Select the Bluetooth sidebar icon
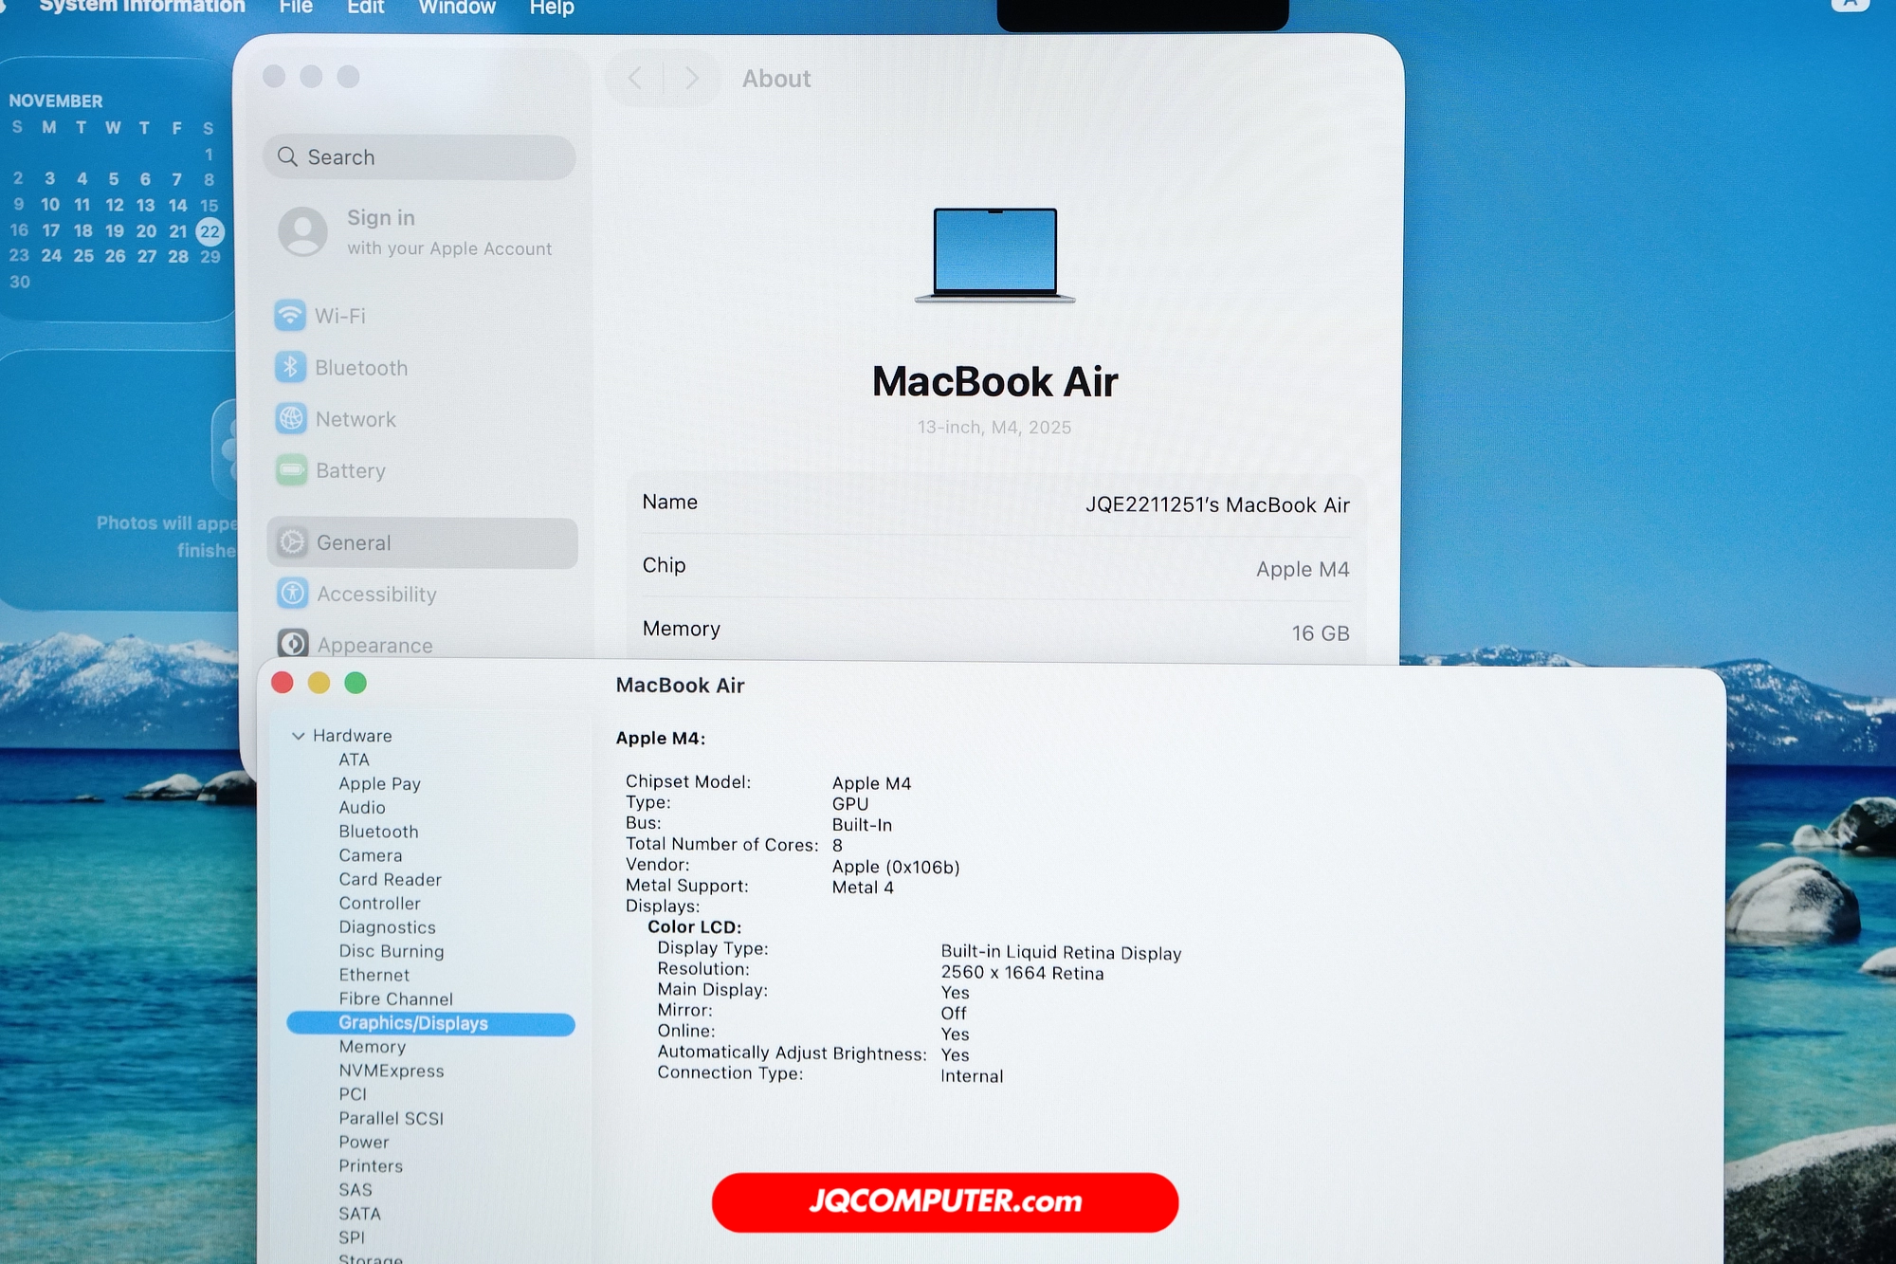Image resolution: width=1896 pixels, height=1264 pixels. 292,368
